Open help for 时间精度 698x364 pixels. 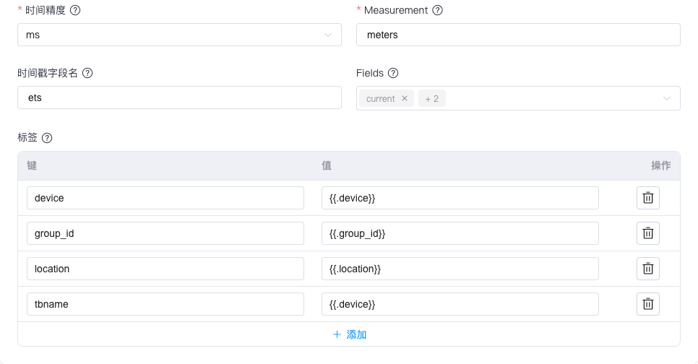75,10
